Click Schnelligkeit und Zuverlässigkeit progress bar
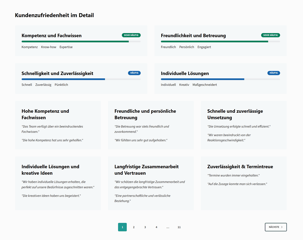The width and height of the screenshot is (303, 240). click(81, 79)
